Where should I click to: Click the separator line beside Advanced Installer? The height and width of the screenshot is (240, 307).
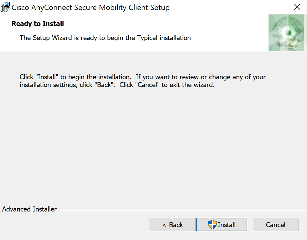pyautogui.click(x=184, y=210)
